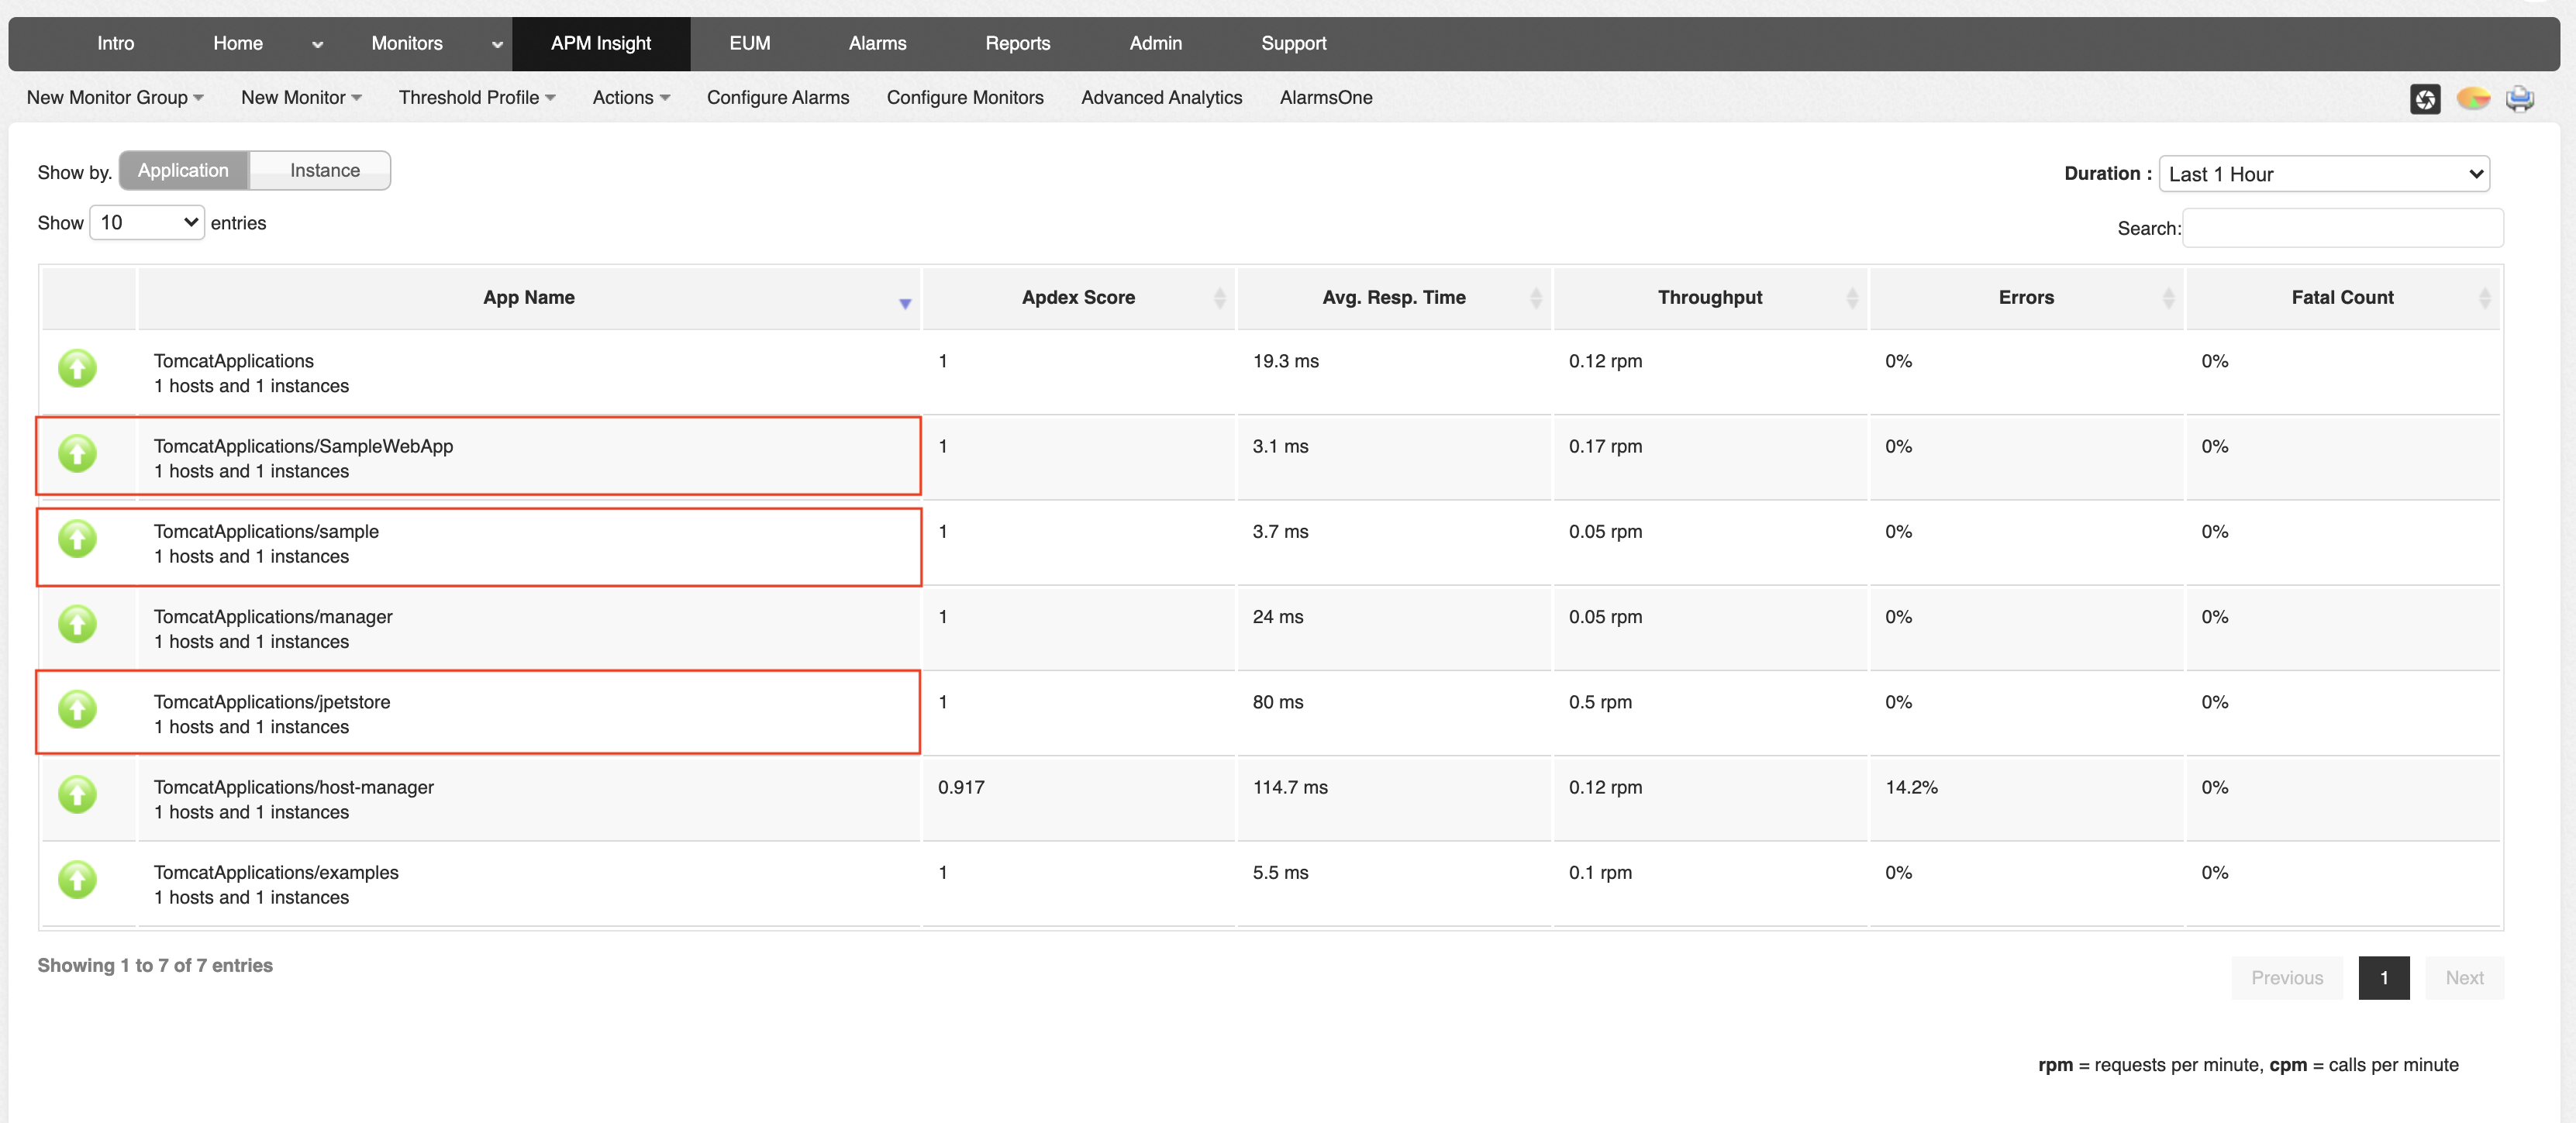Click inside the Search field
Viewport: 2576px width, 1123px height.
2343,228
